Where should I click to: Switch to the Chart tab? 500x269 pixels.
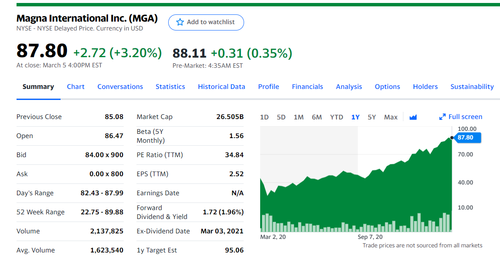click(x=75, y=87)
